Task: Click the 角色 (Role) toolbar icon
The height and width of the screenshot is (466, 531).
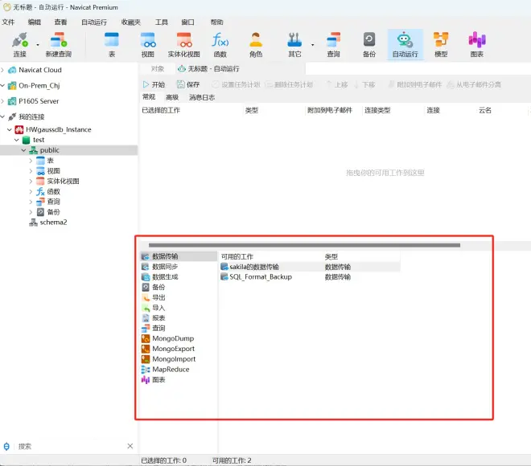Action: pos(256,44)
